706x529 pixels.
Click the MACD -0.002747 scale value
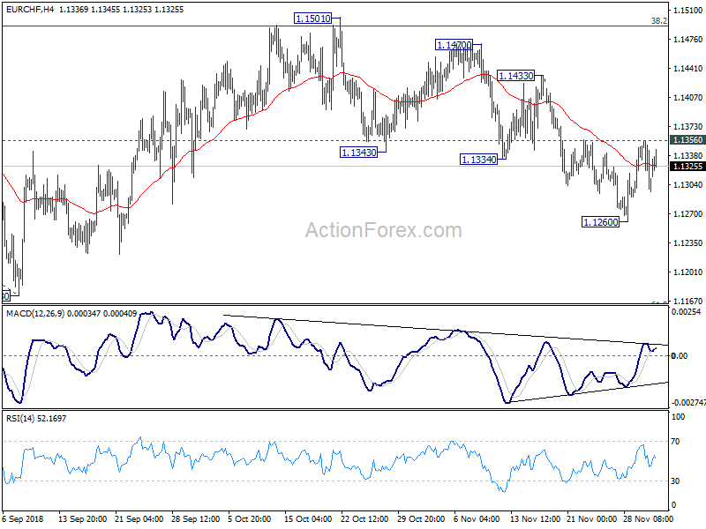688,403
